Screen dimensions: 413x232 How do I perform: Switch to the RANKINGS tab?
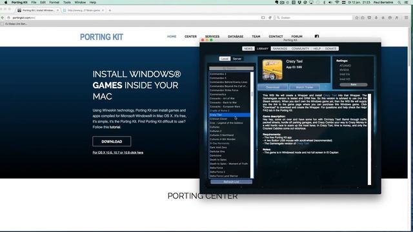pyautogui.click(x=280, y=49)
